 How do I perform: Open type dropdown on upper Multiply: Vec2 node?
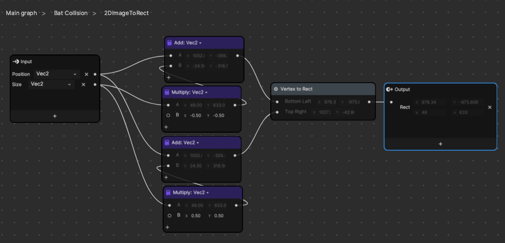coord(206,92)
